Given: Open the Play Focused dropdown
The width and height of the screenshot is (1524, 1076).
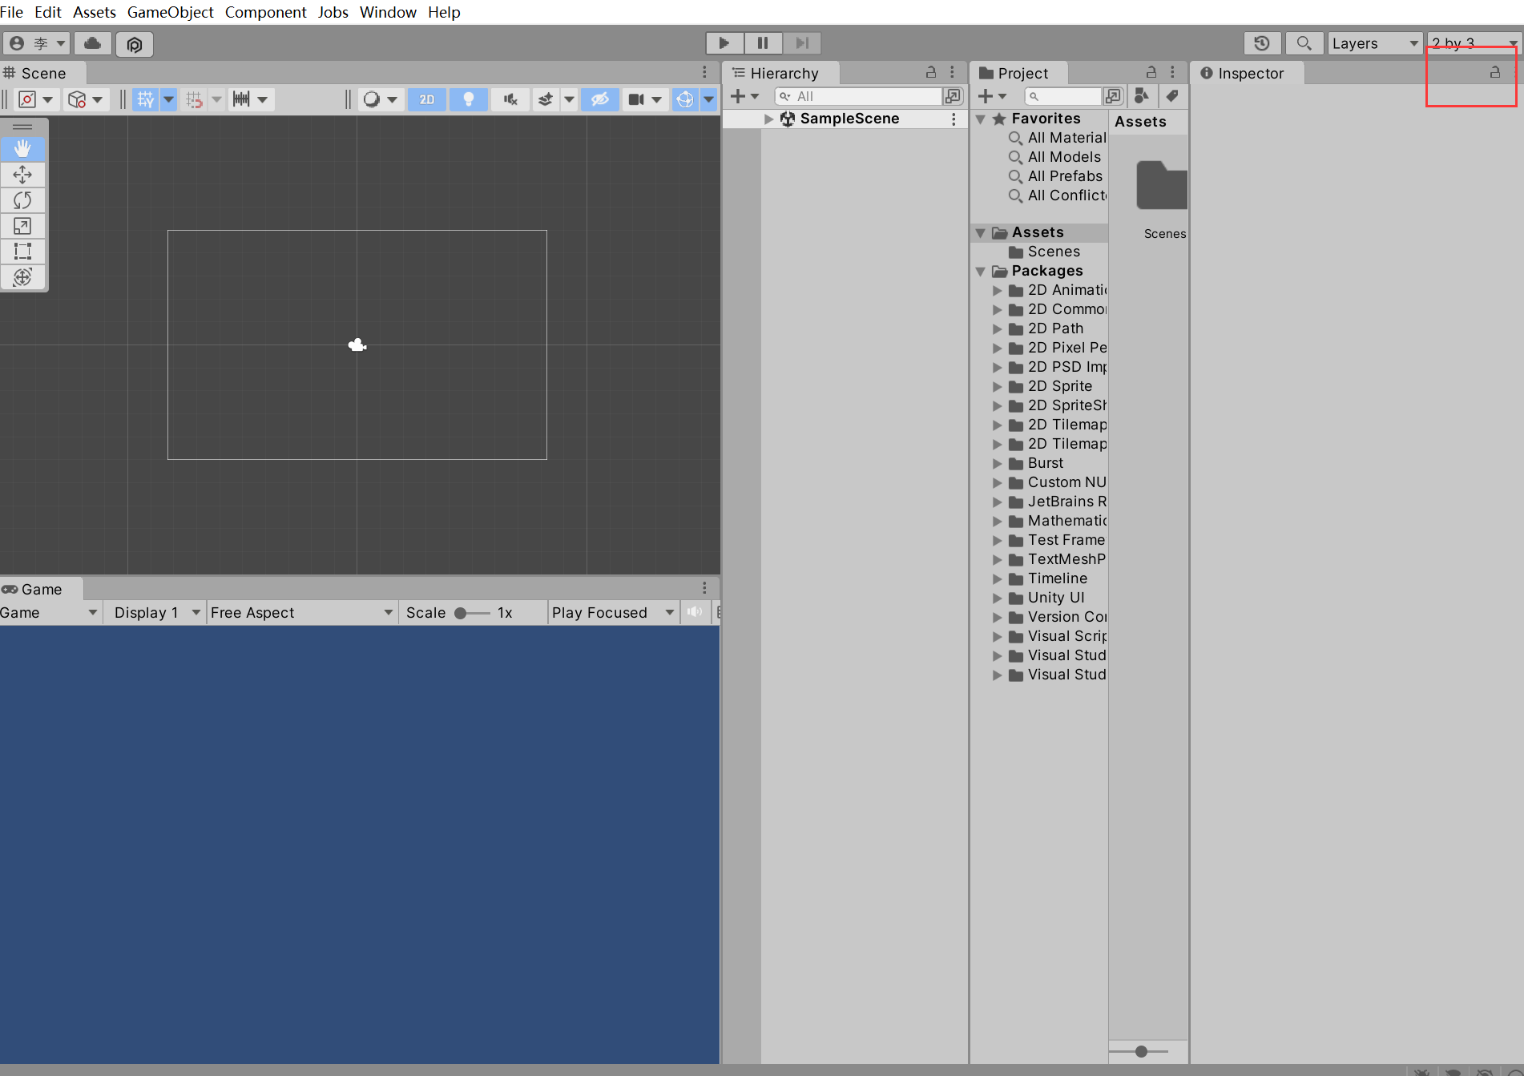Looking at the screenshot, I should pos(614,612).
